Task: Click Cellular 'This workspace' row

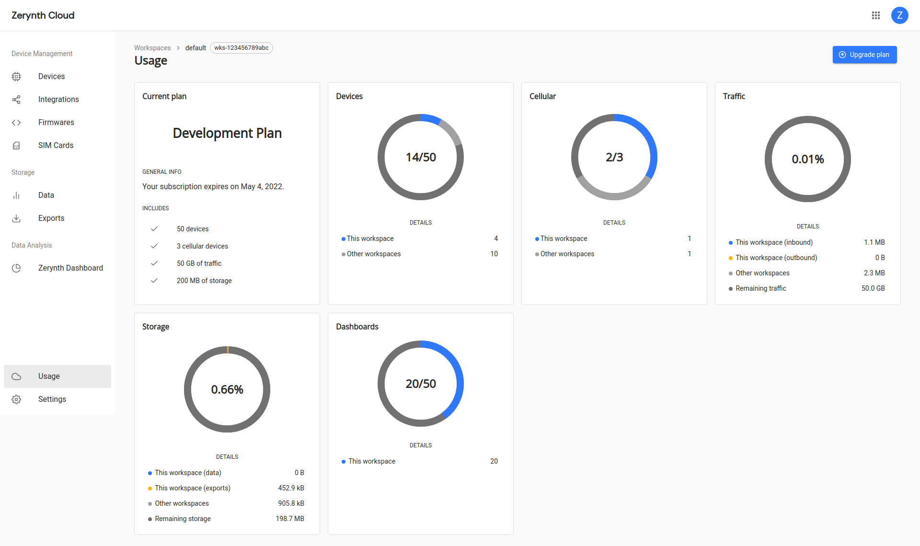Action: [x=613, y=239]
